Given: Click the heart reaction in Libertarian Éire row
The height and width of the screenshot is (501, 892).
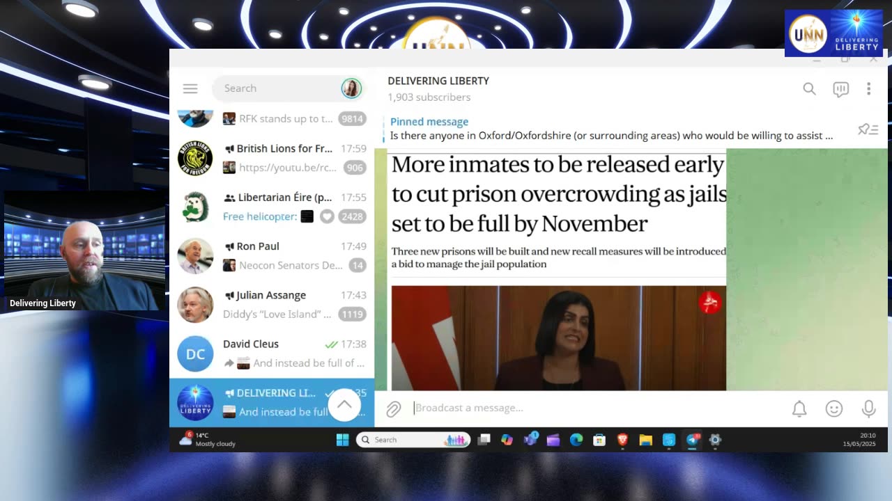Looking at the screenshot, I should (x=327, y=216).
